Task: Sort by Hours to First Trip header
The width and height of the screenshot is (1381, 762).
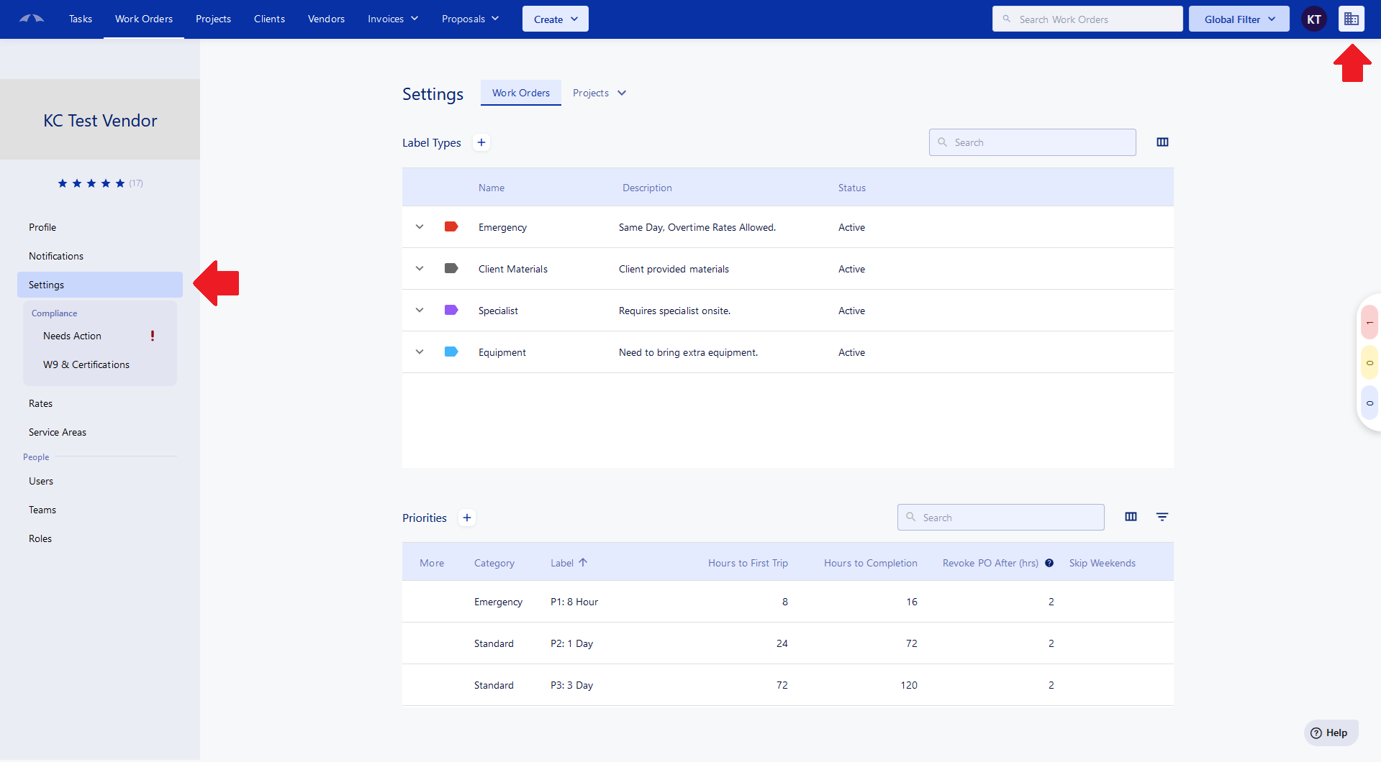Action: point(748,563)
